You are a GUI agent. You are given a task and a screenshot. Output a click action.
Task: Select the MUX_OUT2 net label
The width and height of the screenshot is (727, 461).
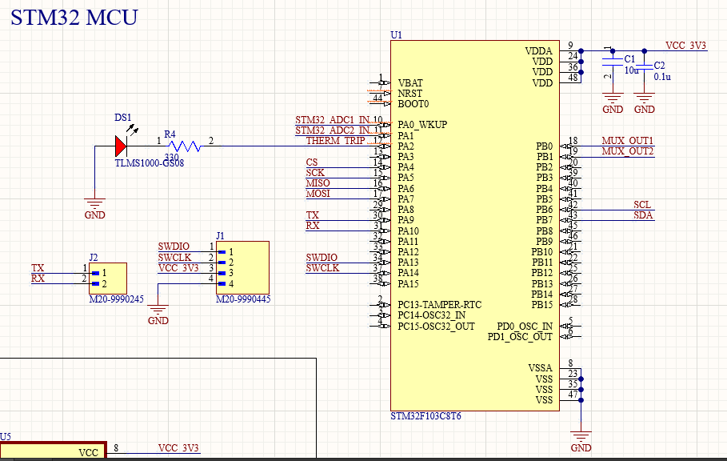tap(627, 151)
